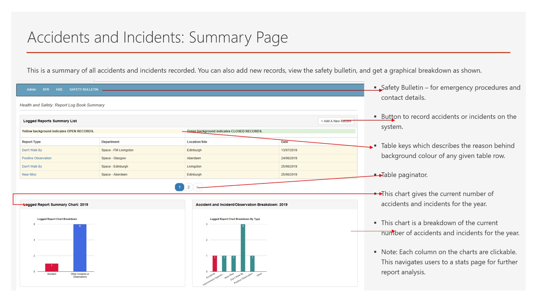The height and width of the screenshot is (302, 537).
Task: Select page 1 in the paginator
Action: click(179, 187)
